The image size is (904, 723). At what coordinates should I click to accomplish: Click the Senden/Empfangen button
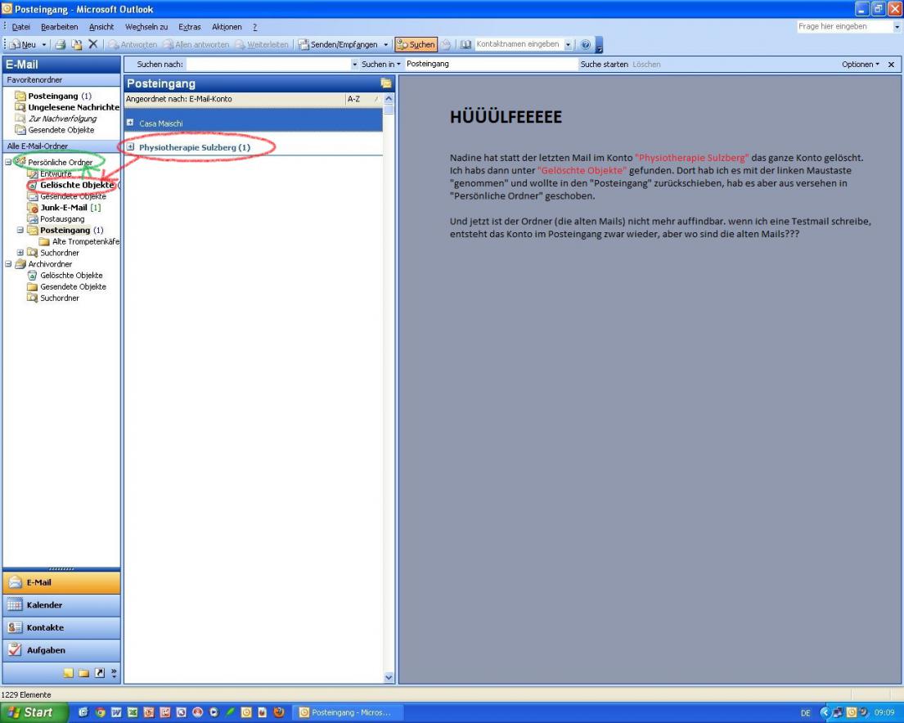pos(339,44)
